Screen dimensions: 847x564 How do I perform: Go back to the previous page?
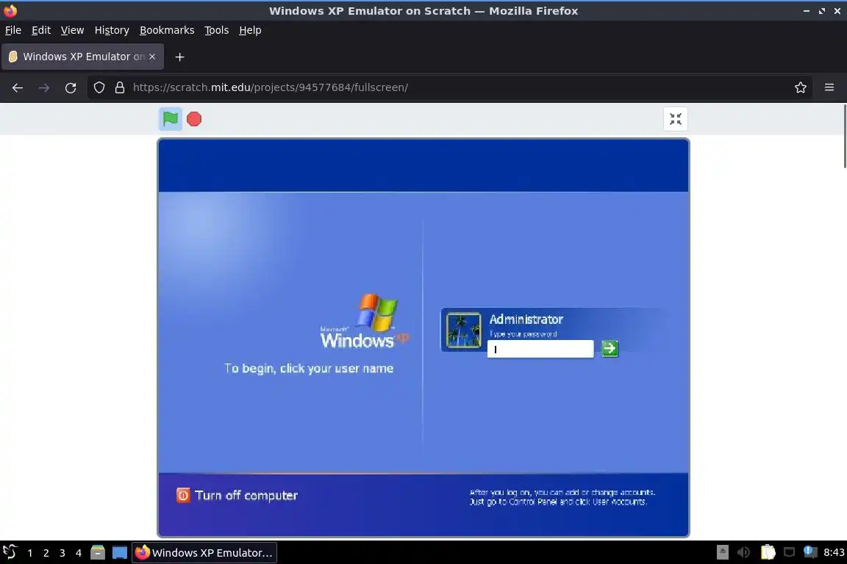[x=18, y=87]
